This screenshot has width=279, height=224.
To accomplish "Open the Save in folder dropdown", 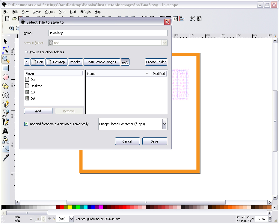I will point(165,43).
